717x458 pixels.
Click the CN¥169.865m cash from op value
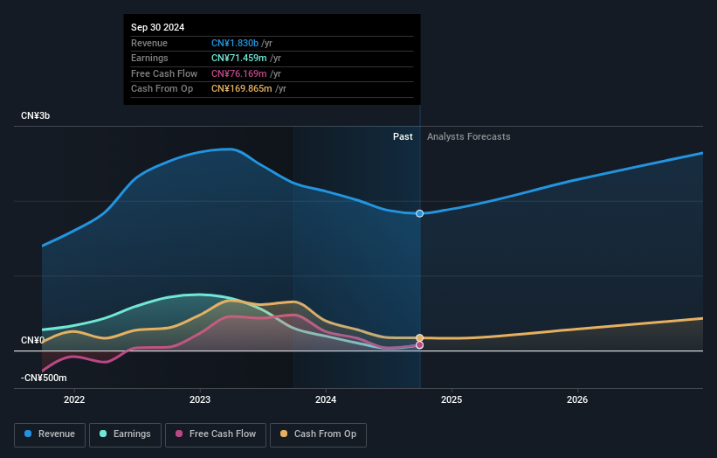pyautogui.click(x=241, y=89)
